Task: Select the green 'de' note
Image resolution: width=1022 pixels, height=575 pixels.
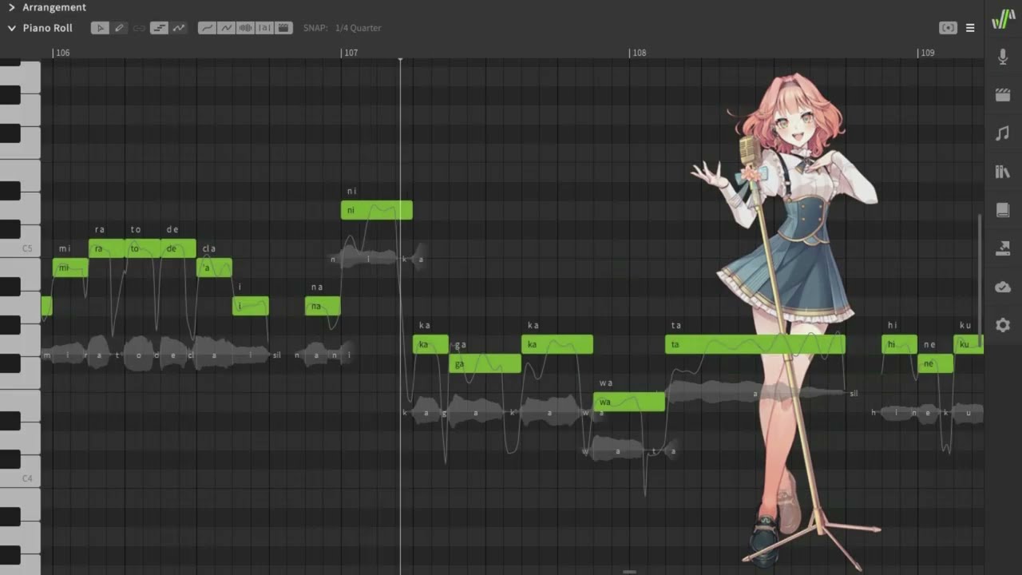Action: 178,248
